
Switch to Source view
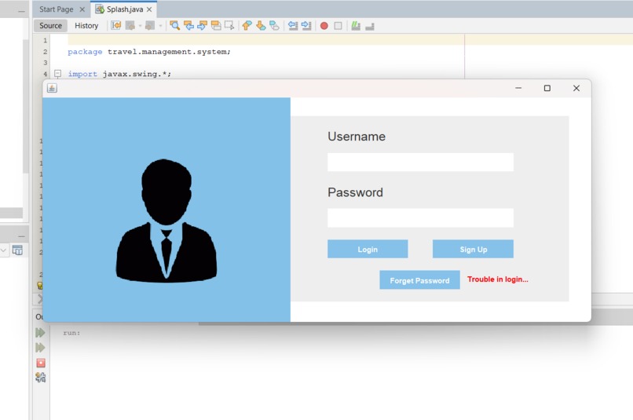(x=50, y=25)
